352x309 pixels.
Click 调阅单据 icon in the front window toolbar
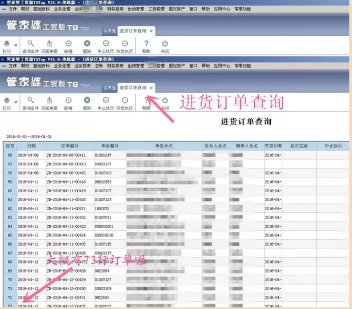[x=50, y=100]
